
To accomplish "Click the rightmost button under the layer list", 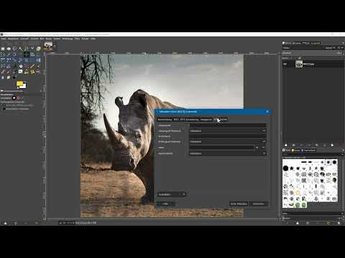I will (332, 145).
